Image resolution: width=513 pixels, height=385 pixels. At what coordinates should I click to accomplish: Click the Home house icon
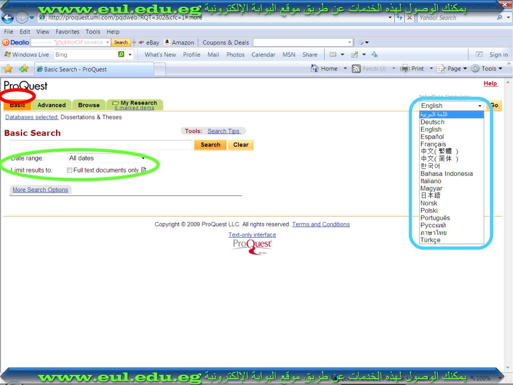(315, 68)
